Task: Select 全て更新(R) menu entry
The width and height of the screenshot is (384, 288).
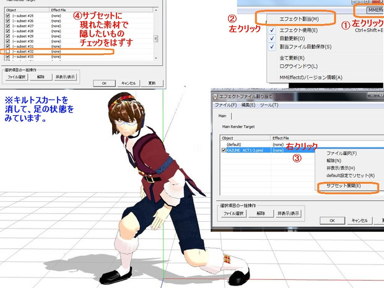Action: pyautogui.click(x=292, y=58)
